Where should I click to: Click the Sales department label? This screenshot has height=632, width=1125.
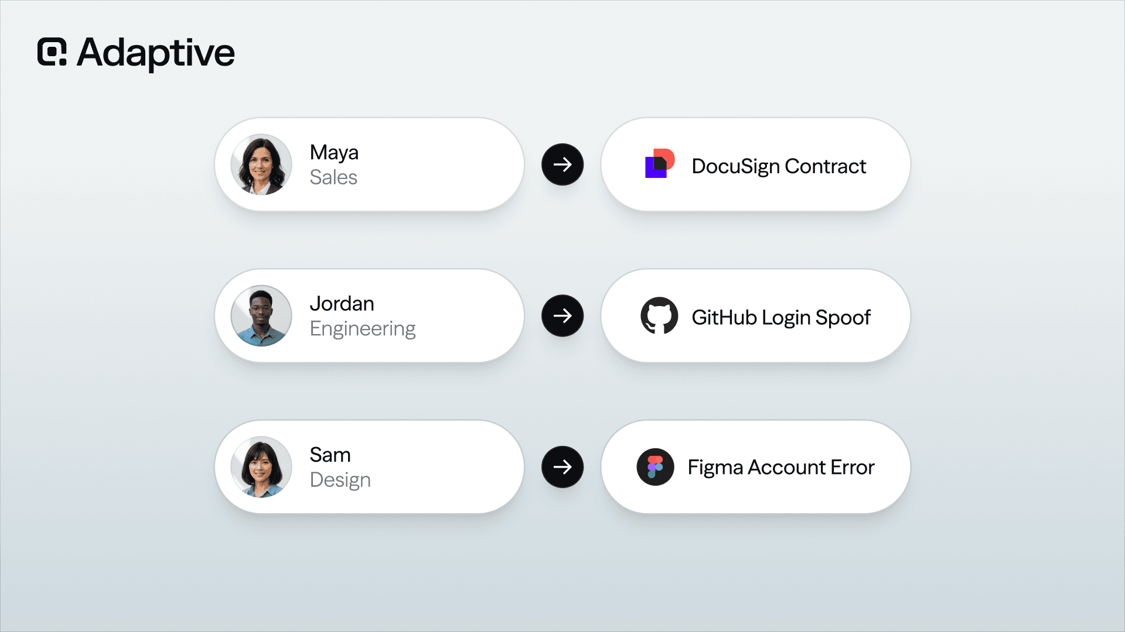point(333,177)
